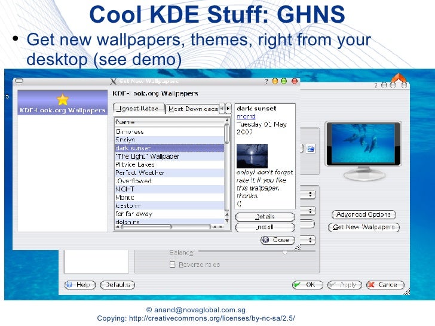Click the help question mark in Get New Wallpapers titlebar

266,81
